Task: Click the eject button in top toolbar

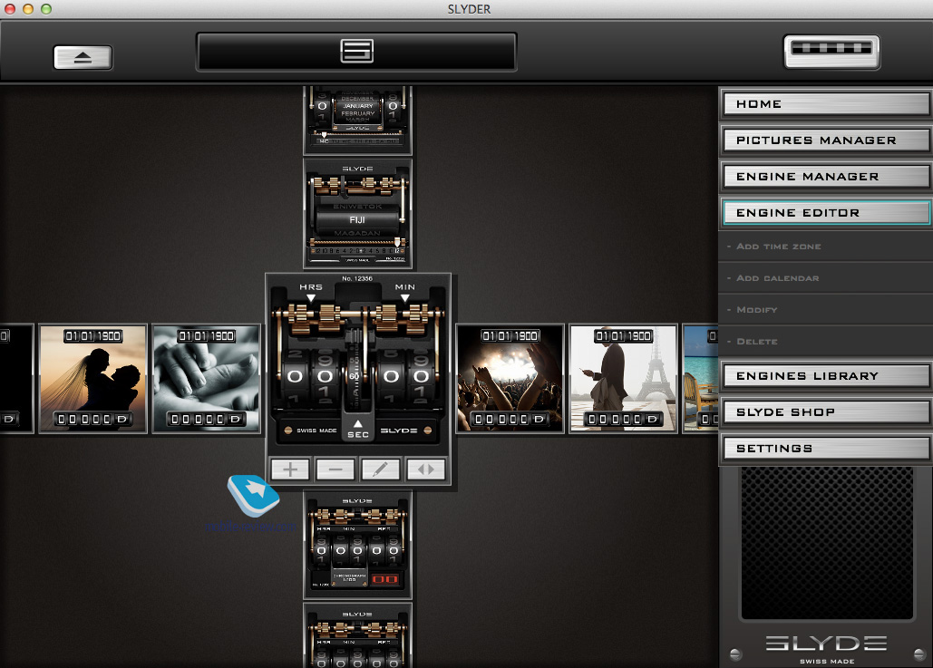Action: [x=83, y=58]
